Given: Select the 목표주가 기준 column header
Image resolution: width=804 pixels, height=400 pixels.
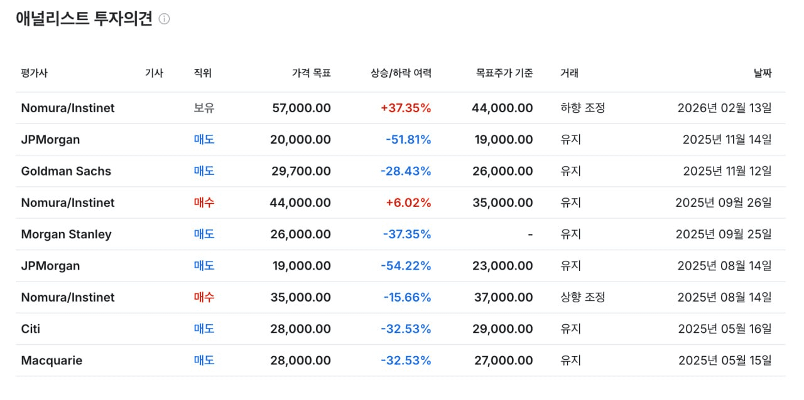Looking at the screenshot, I should 504,73.
